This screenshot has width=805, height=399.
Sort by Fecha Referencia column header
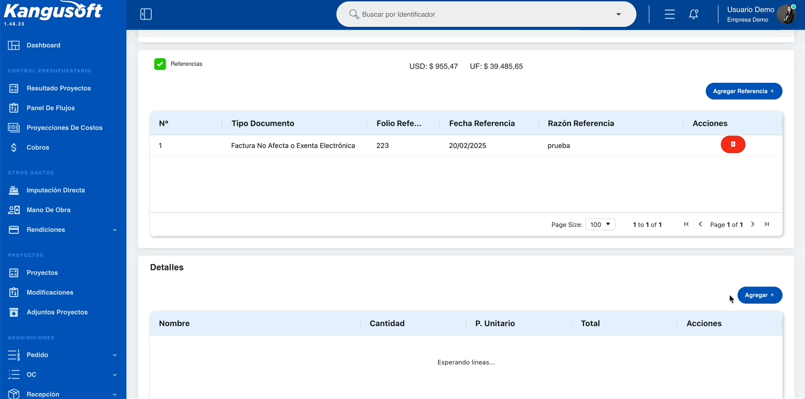click(x=481, y=123)
